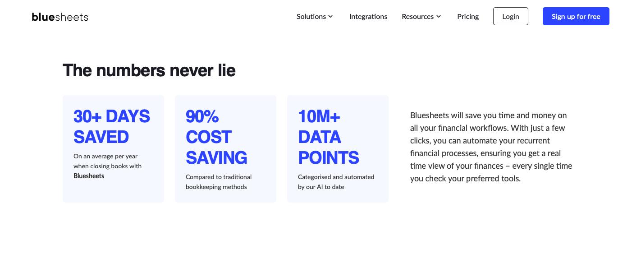Click 'Compared to traditional bookkeeping methods' text

(x=218, y=182)
